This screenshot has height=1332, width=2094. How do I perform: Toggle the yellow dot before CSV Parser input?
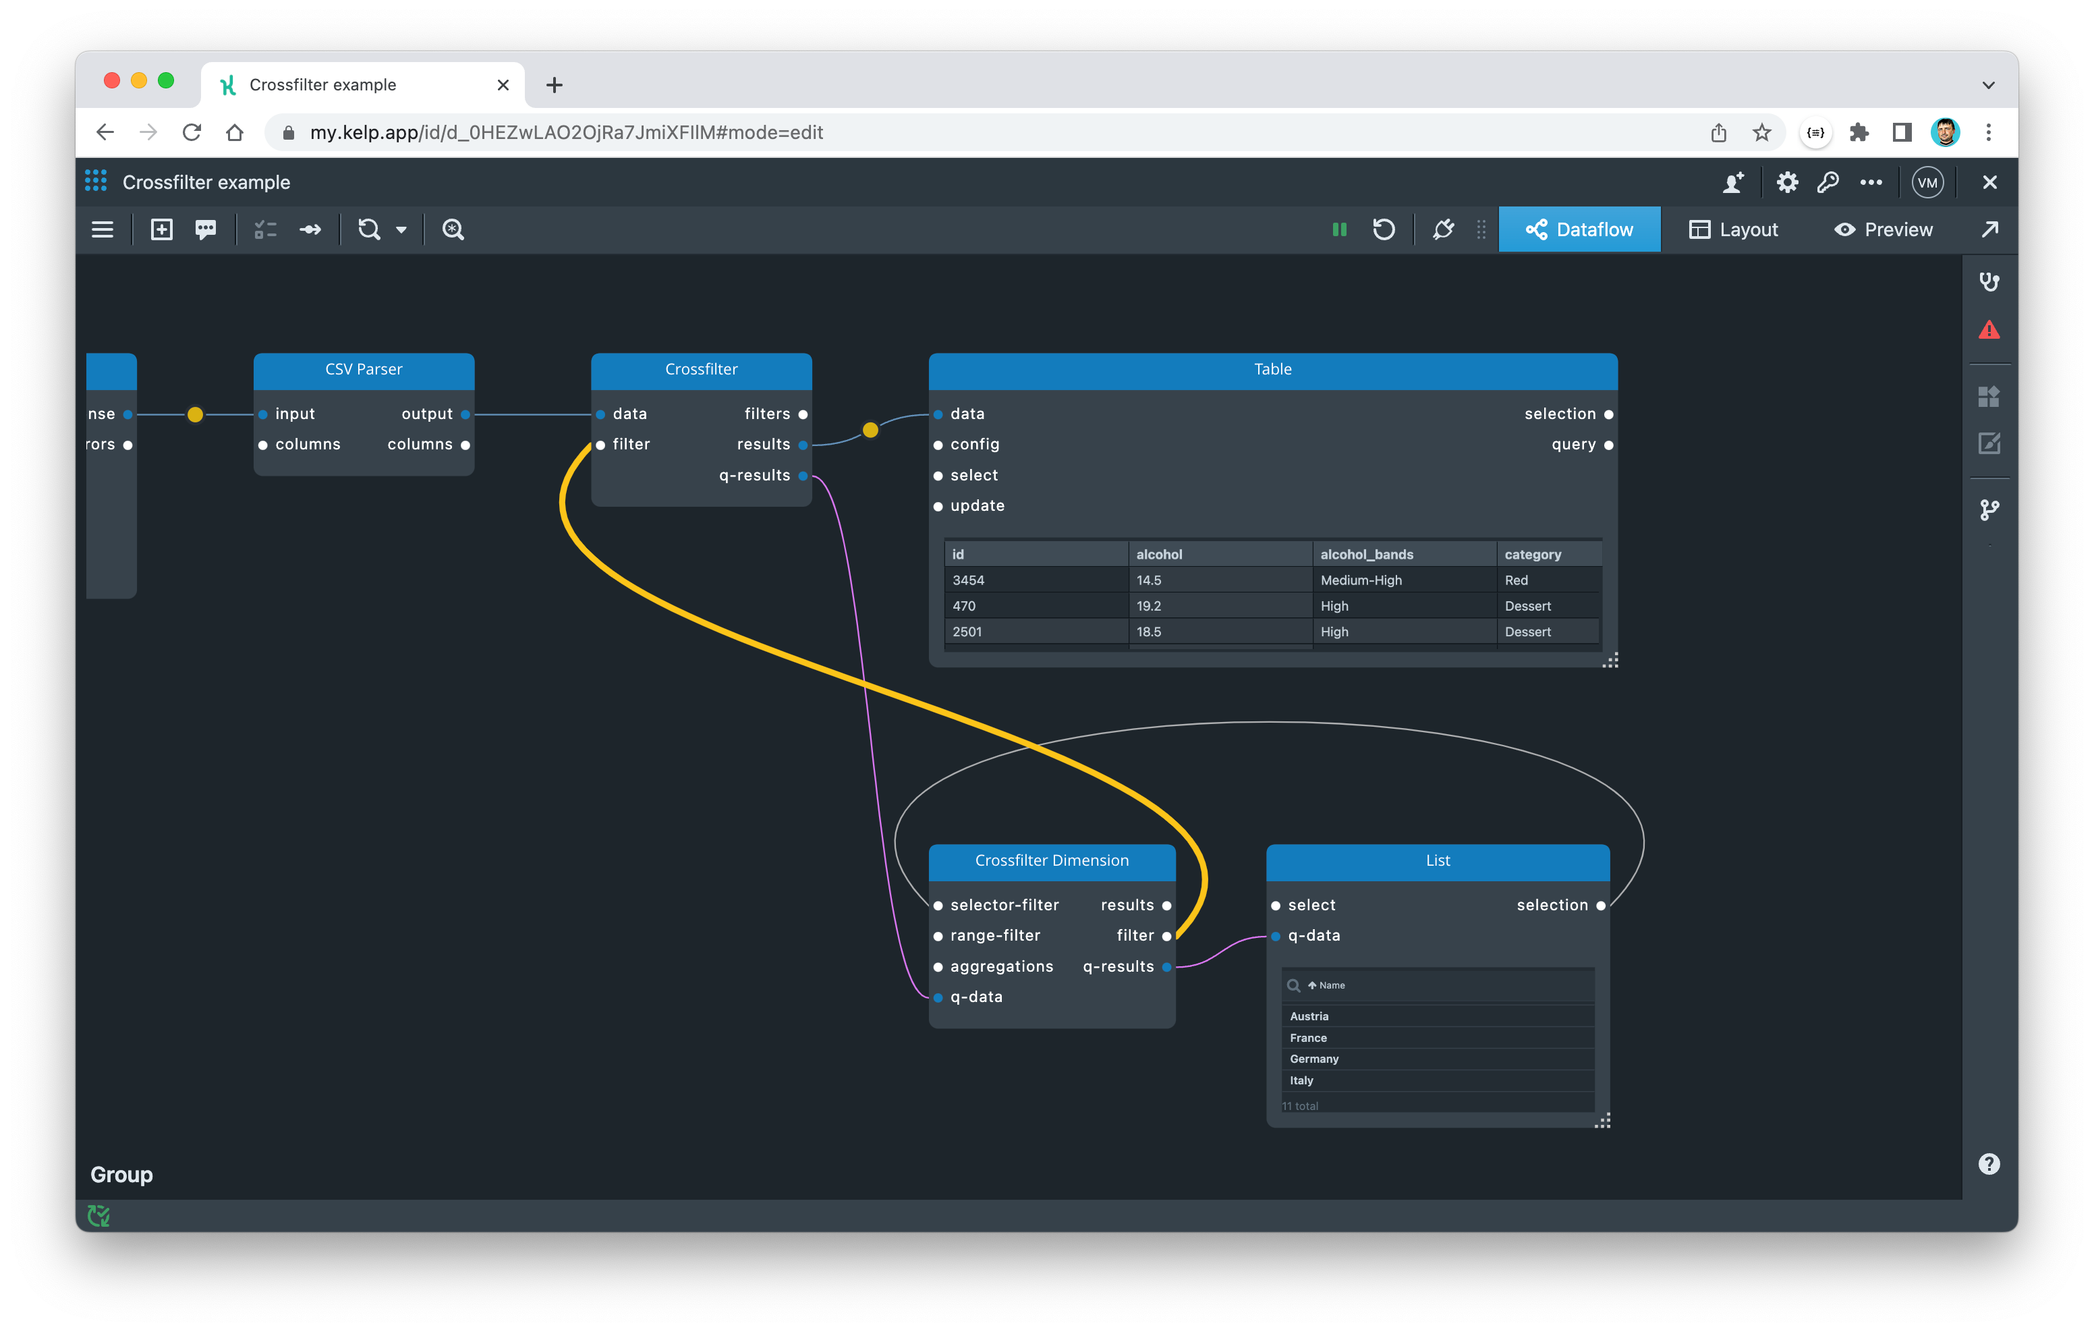[196, 415]
